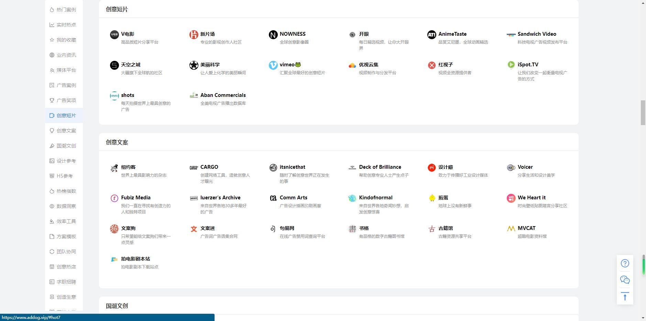Open the Deck of Brilliance link
This screenshot has width=646, height=321.
coord(380,167)
